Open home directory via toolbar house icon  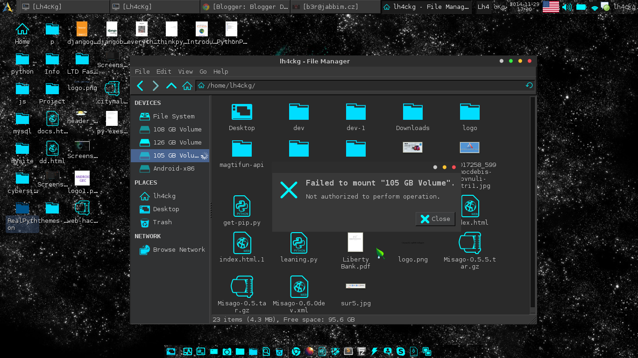[x=187, y=86]
